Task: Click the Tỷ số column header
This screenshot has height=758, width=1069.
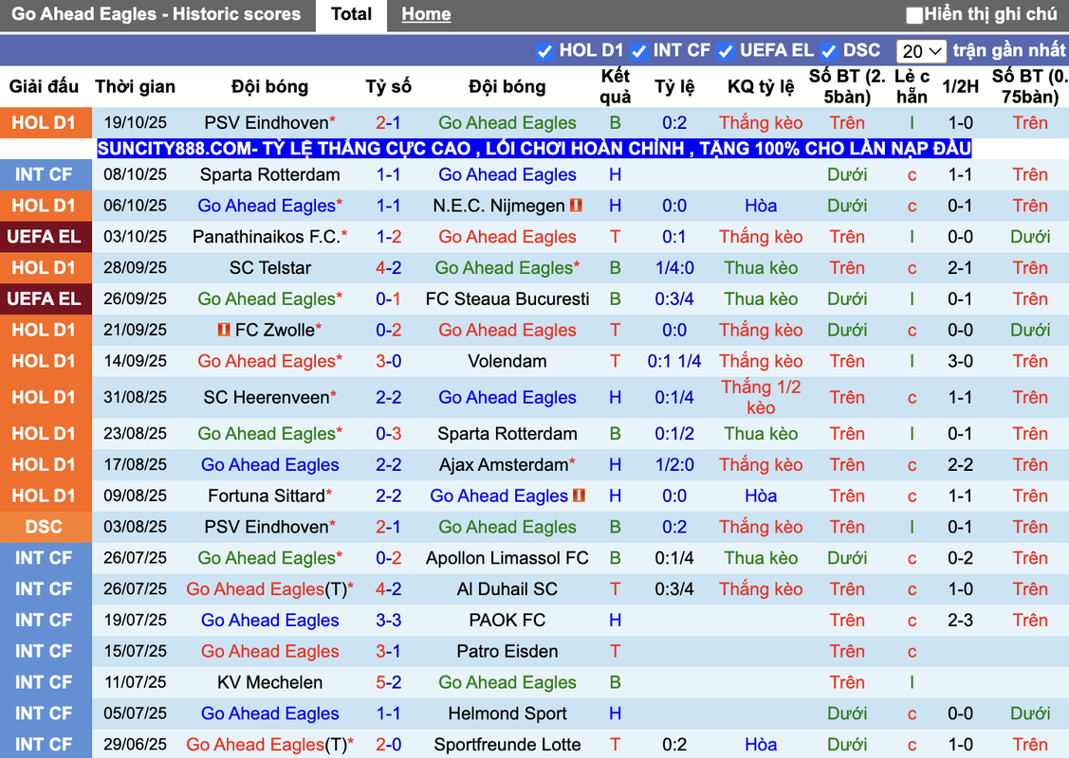Action: coord(389,86)
